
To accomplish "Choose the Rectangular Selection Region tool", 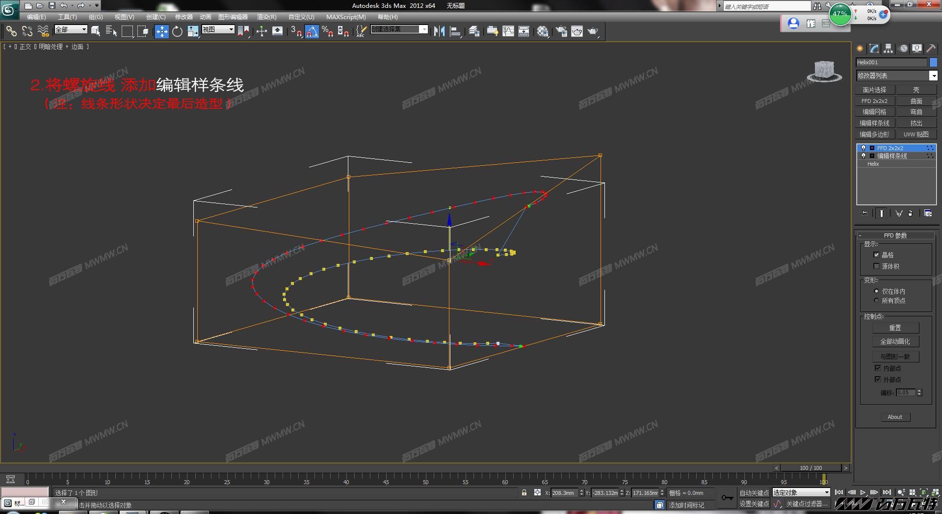I will click(x=127, y=31).
